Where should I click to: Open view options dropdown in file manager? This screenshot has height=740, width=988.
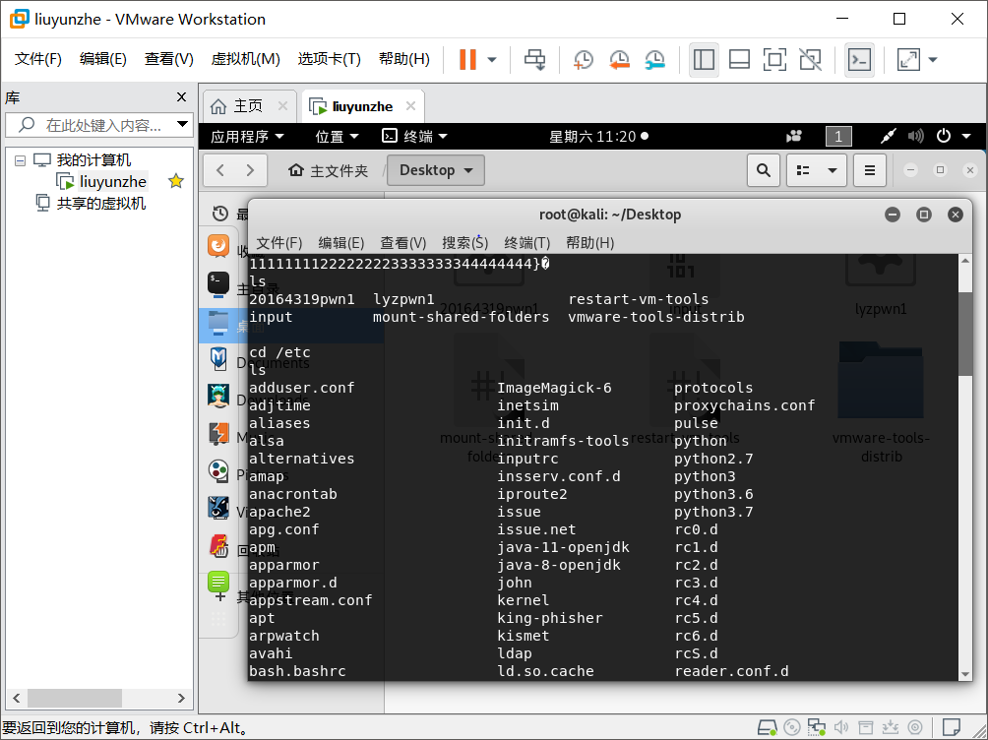click(x=833, y=170)
